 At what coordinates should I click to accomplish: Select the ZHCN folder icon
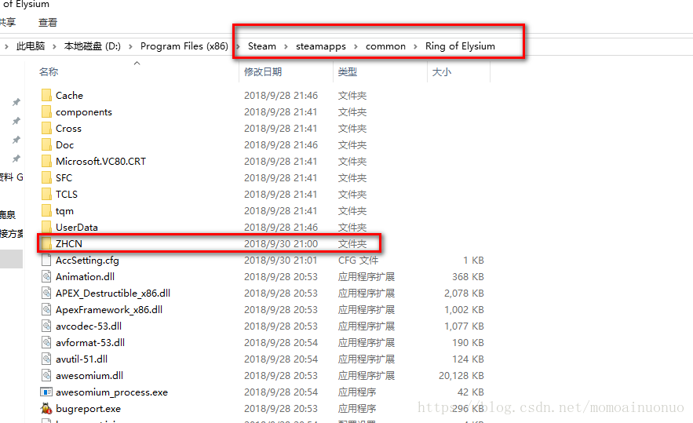[46, 243]
